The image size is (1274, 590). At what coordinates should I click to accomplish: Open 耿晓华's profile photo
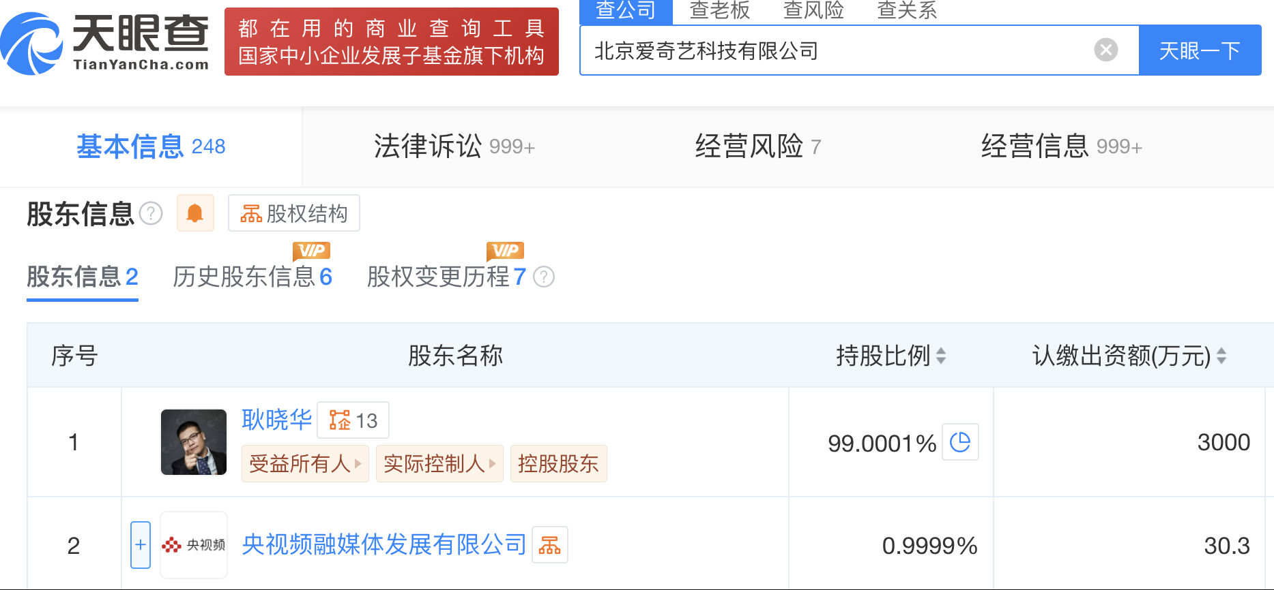[x=194, y=442]
